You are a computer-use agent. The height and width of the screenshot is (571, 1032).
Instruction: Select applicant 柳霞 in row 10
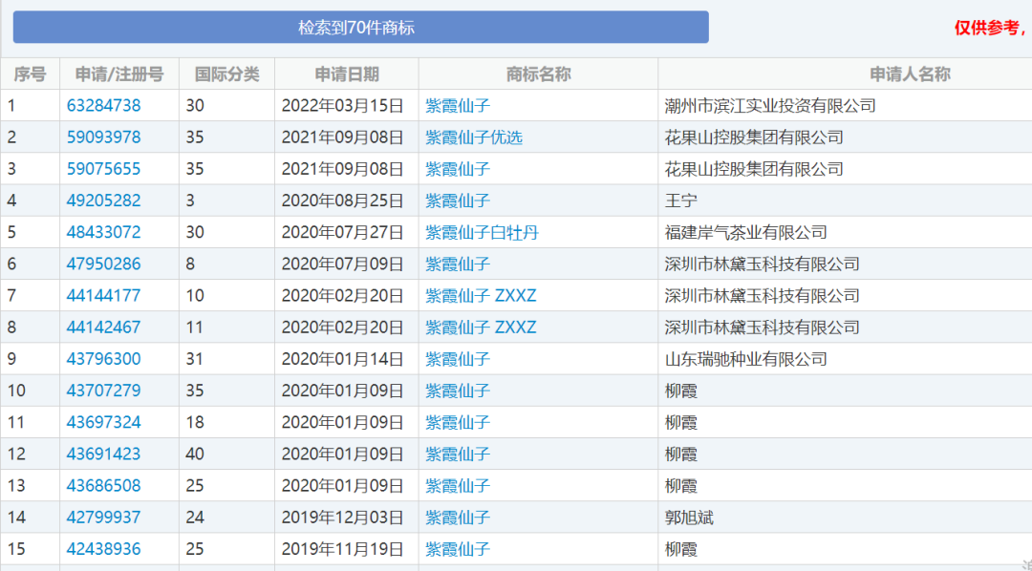680,391
